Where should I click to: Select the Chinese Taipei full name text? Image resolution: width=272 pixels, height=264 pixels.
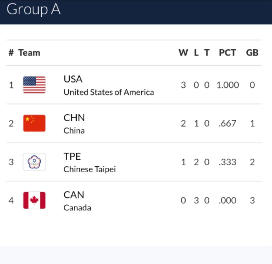coord(90,169)
